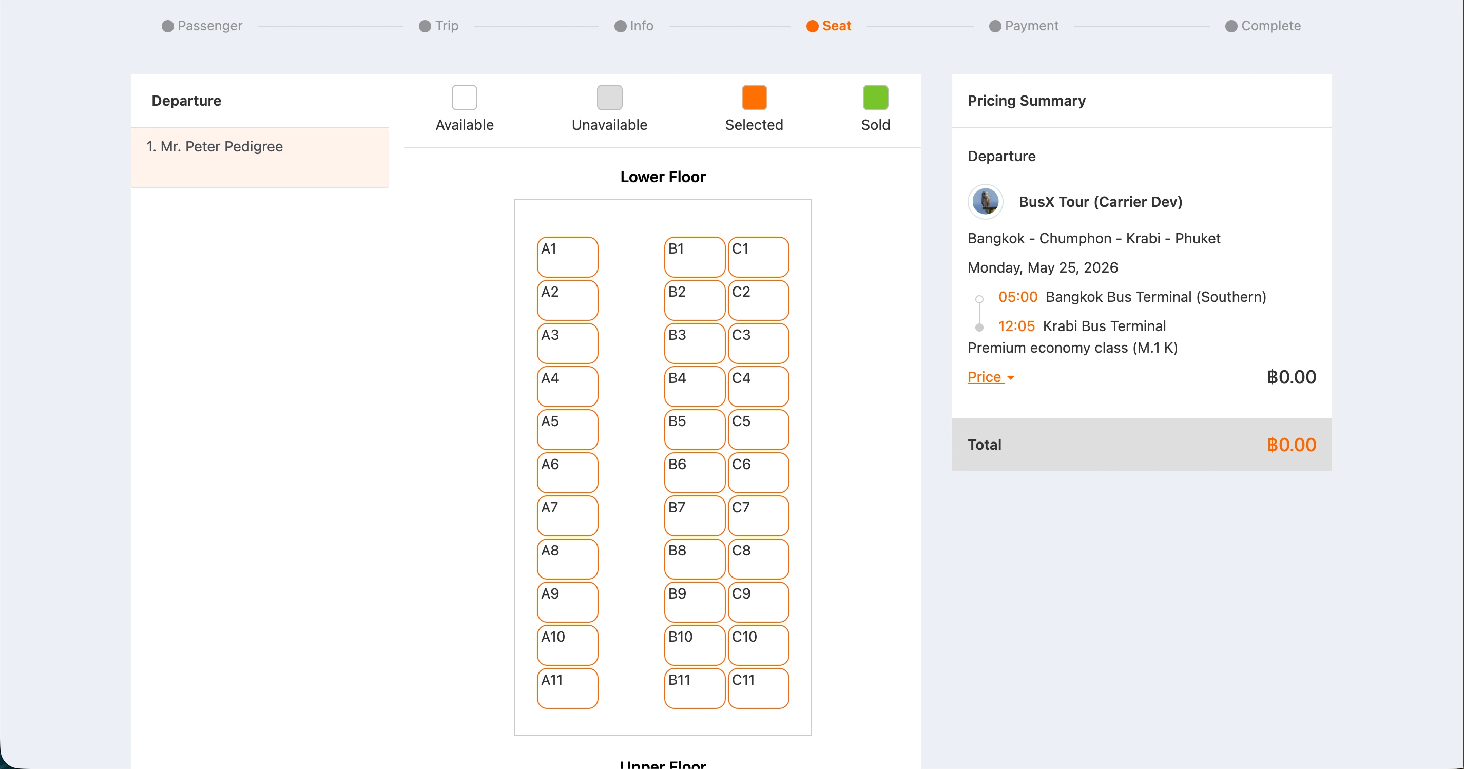Pick seat C11
Viewport: 1464px width, 769px height.
tap(758, 689)
